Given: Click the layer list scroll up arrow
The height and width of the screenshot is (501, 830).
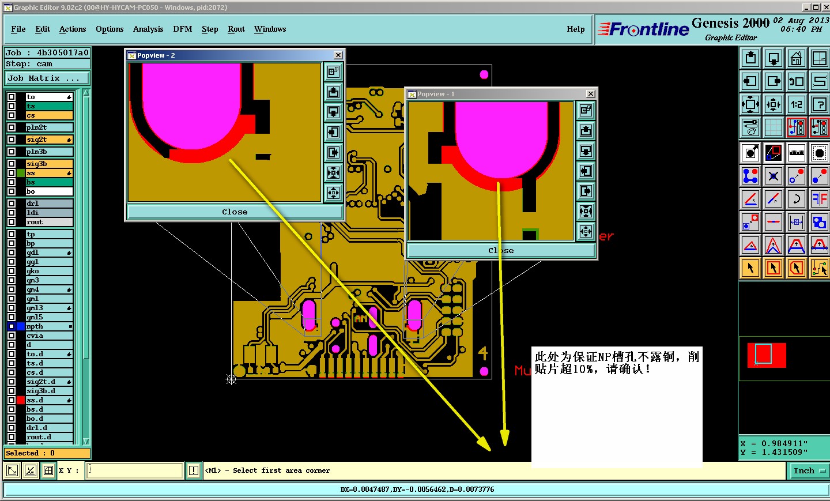Looking at the screenshot, I should (x=86, y=93).
